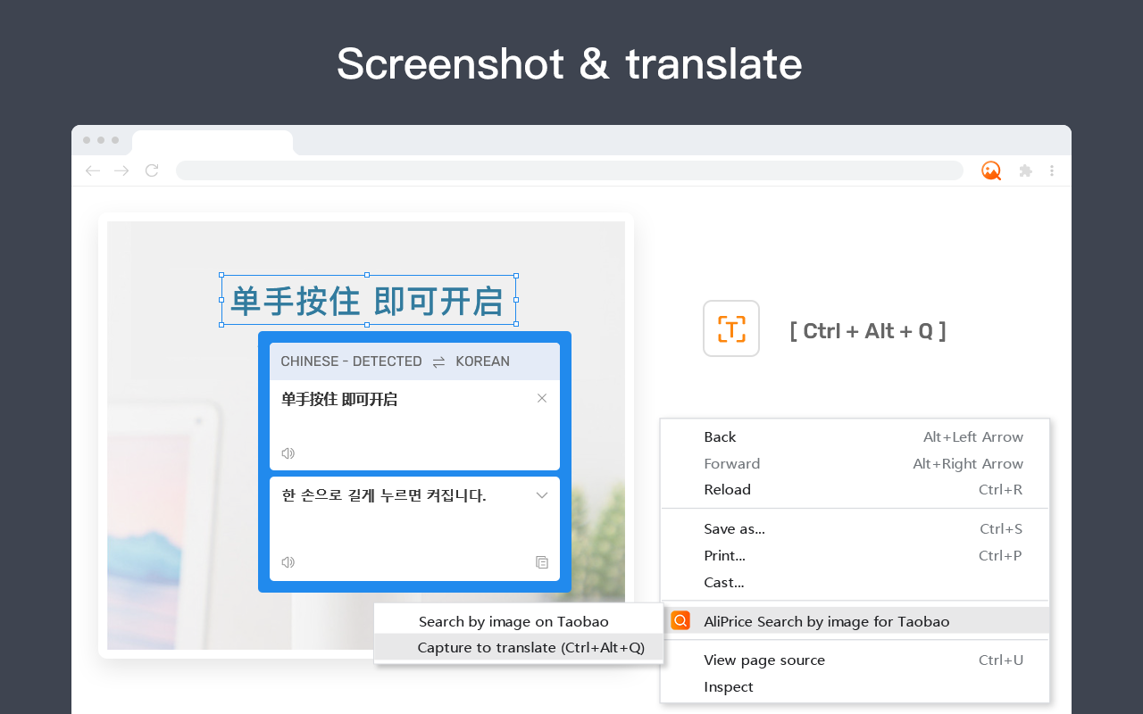The width and height of the screenshot is (1143, 714).
Task: Play pronunciation with the speaker icon
Action: [x=288, y=452]
